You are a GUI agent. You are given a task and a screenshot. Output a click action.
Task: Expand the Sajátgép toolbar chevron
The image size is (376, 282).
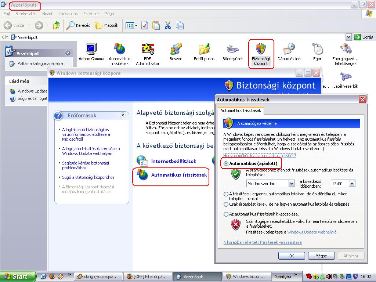[x=296, y=275]
